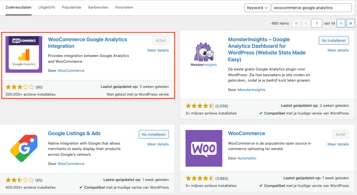Screen dimensions: 357x195
Task: Click the plugin search input field
Action: (311, 8)
